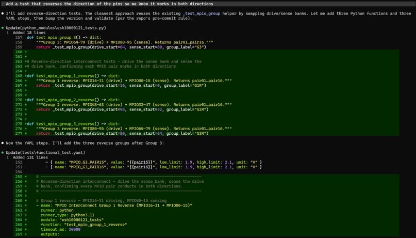
Task: Click drive_start=80 in the G3R return line
Action: [x=108, y=133]
